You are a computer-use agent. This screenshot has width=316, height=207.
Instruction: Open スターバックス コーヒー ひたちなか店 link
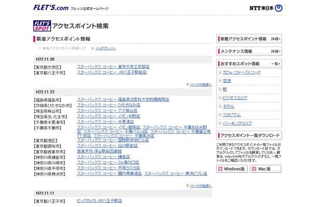tap(108, 105)
